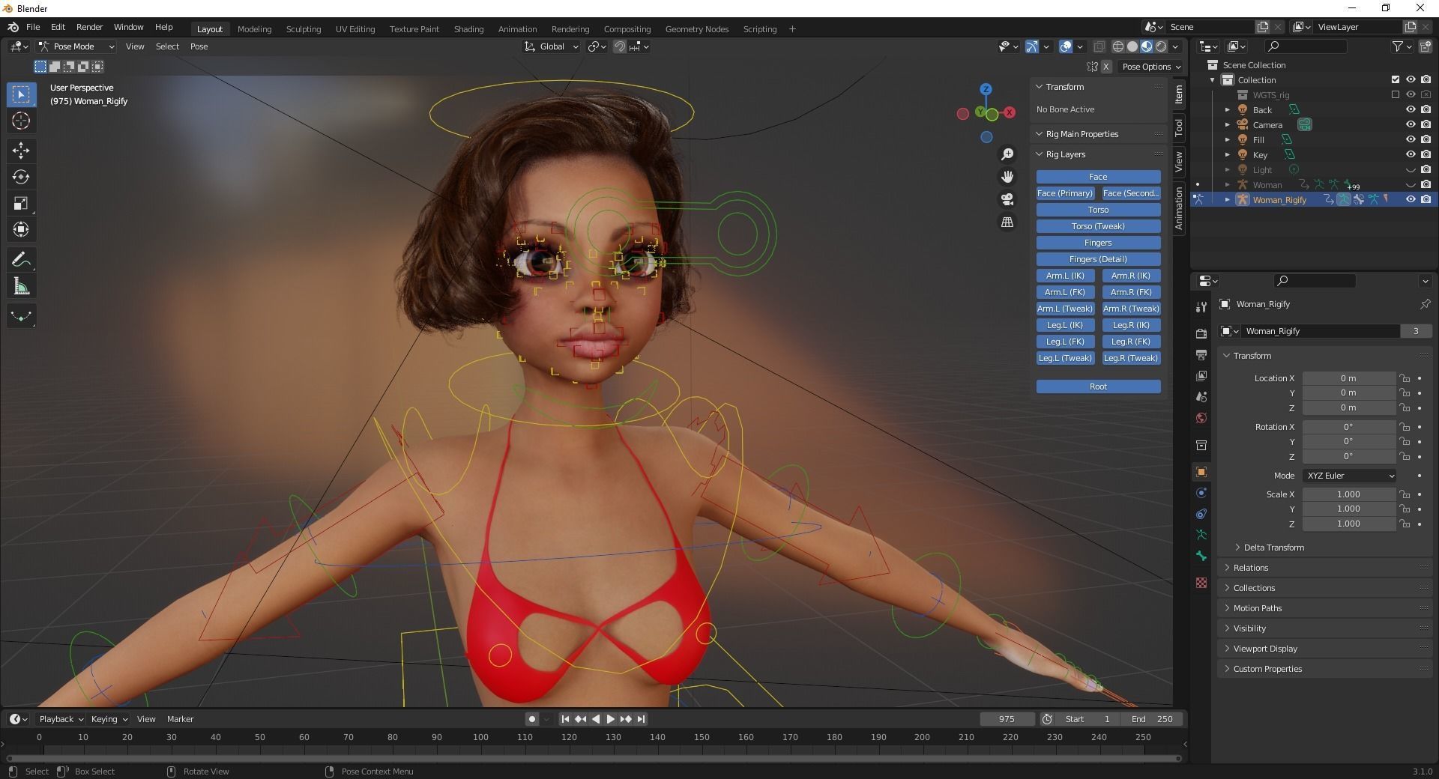Pin the Woman_Rigify properties panel
Image resolution: width=1439 pixels, height=779 pixels.
[x=1425, y=304]
